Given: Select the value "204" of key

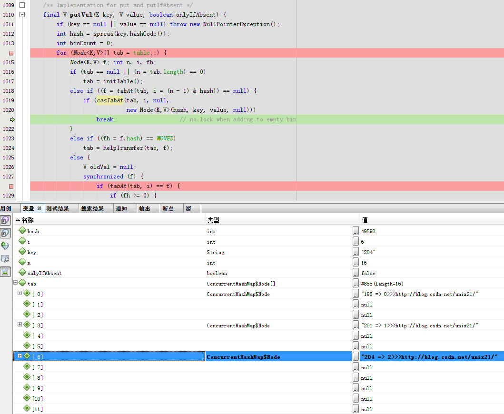Looking at the screenshot, I should point(368,252).
